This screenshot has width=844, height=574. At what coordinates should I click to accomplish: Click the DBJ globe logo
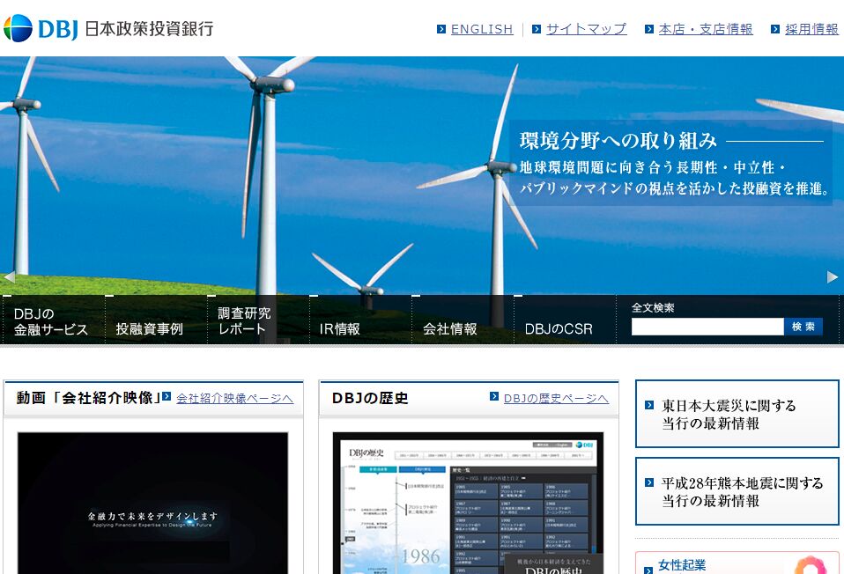point(18,28)
